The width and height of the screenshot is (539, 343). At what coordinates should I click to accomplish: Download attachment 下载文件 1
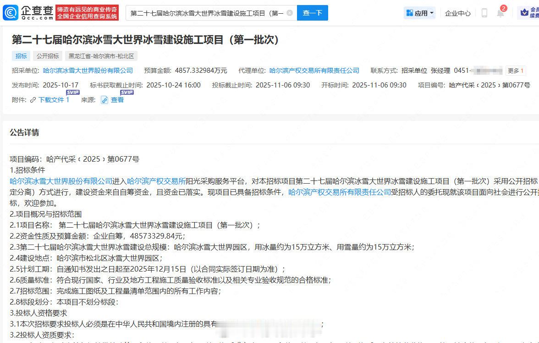pos(54,99)
